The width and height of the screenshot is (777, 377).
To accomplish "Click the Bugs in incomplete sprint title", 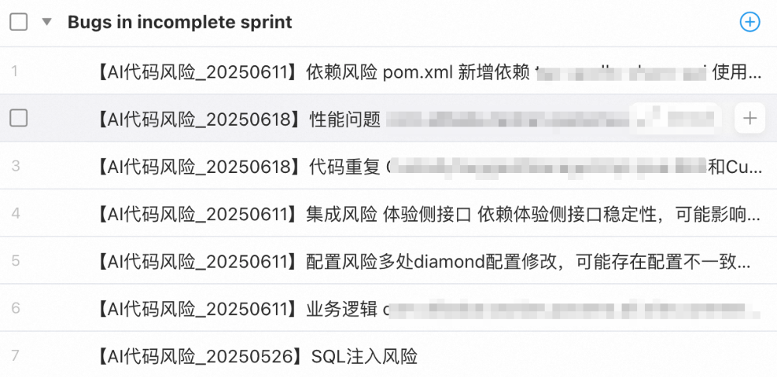I will (179, 22).
